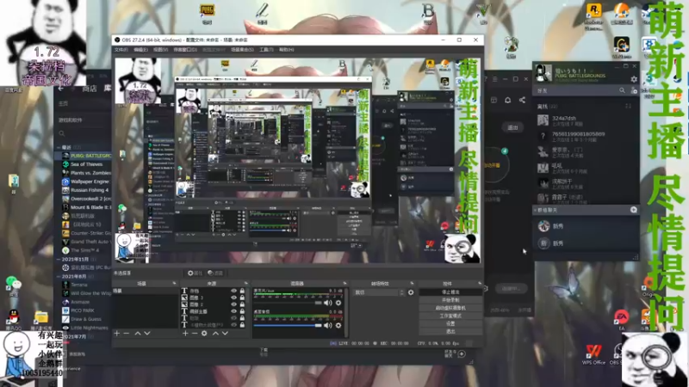Toggle visibility eye of 萌新主播 source
The image size is (689, 387).
[233, 311]
